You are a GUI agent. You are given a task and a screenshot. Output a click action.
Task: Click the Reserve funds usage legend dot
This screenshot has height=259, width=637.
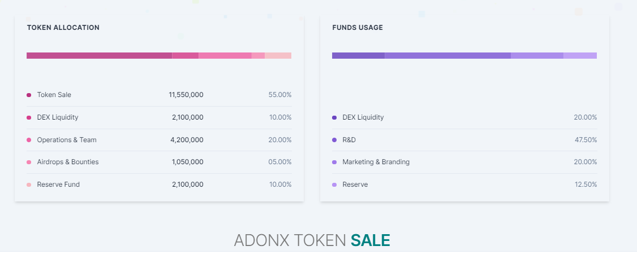[x=334, y=185]
